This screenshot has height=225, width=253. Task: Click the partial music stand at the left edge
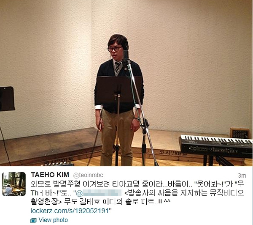point(7,99)
